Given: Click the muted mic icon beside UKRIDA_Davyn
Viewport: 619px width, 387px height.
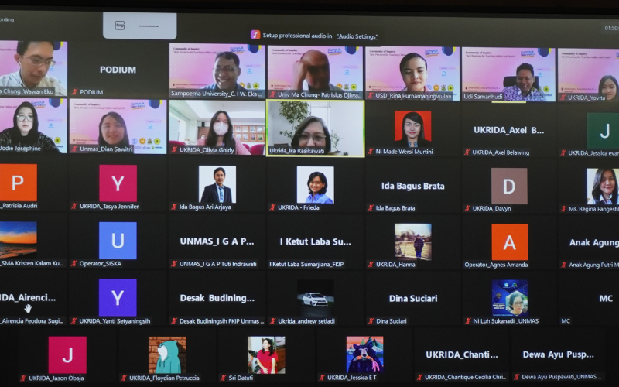Looking at the screenshot, I should pyautogui.click(x=467, y=208).
